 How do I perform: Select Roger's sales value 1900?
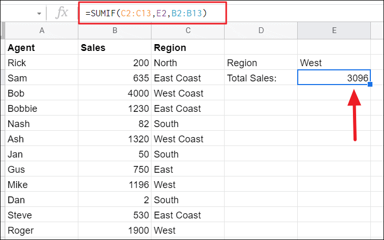coord(114,230)
